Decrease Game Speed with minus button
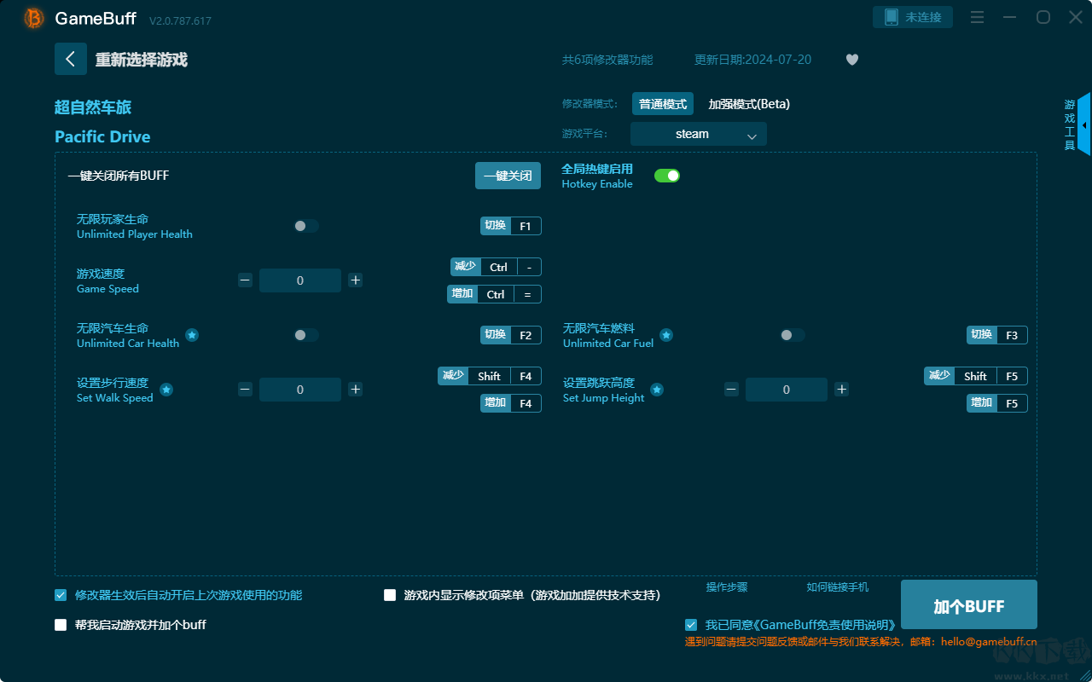This screenshot has height=682, width=1092. point(245,280)
